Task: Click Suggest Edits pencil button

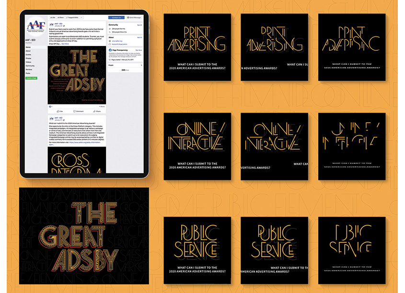Action: [72, 18]
